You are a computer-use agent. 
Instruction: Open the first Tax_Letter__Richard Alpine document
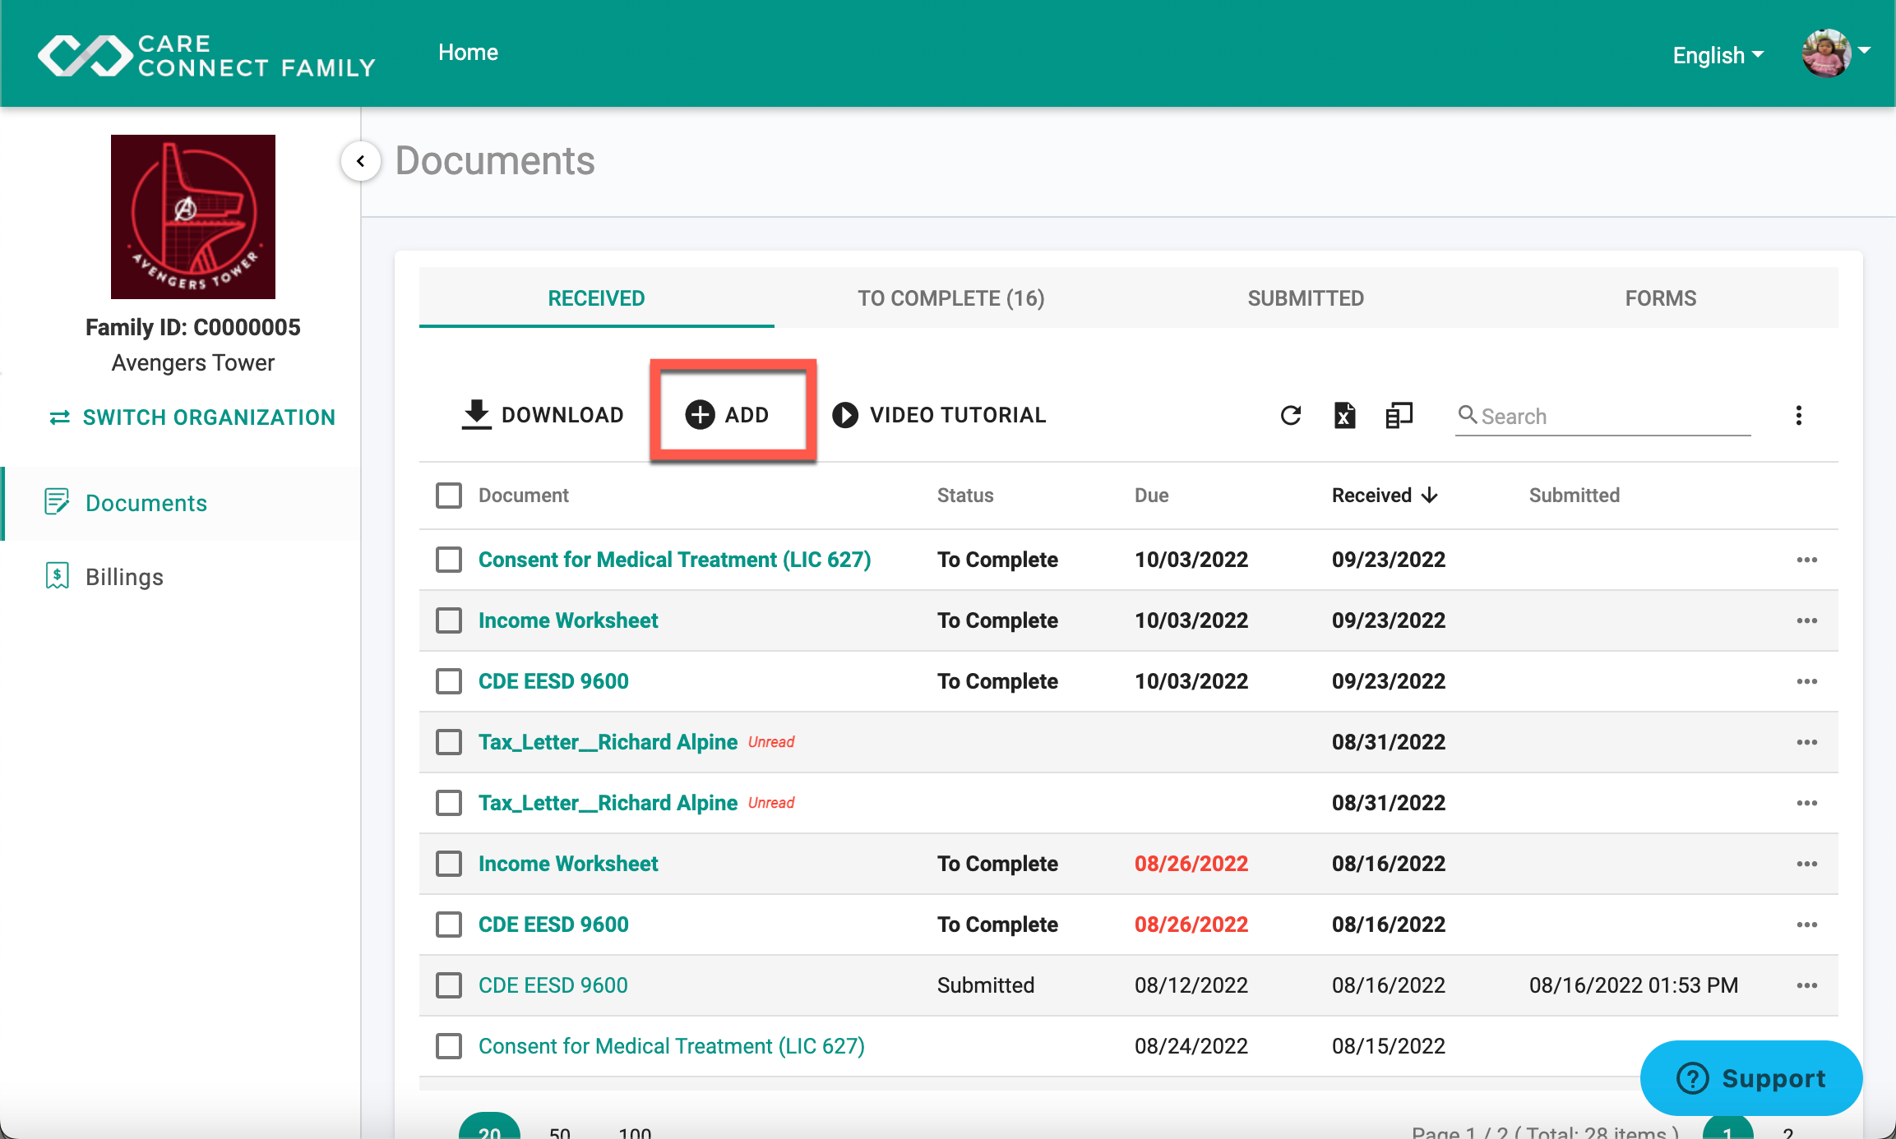tap(608, 742)
